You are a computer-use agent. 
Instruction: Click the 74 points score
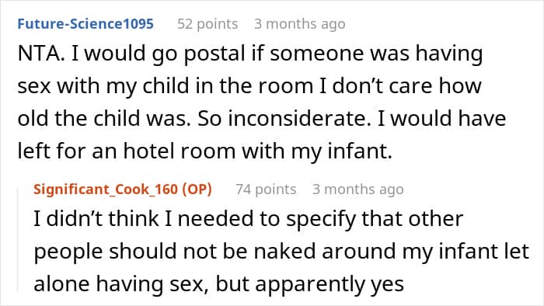pos(266,190)
